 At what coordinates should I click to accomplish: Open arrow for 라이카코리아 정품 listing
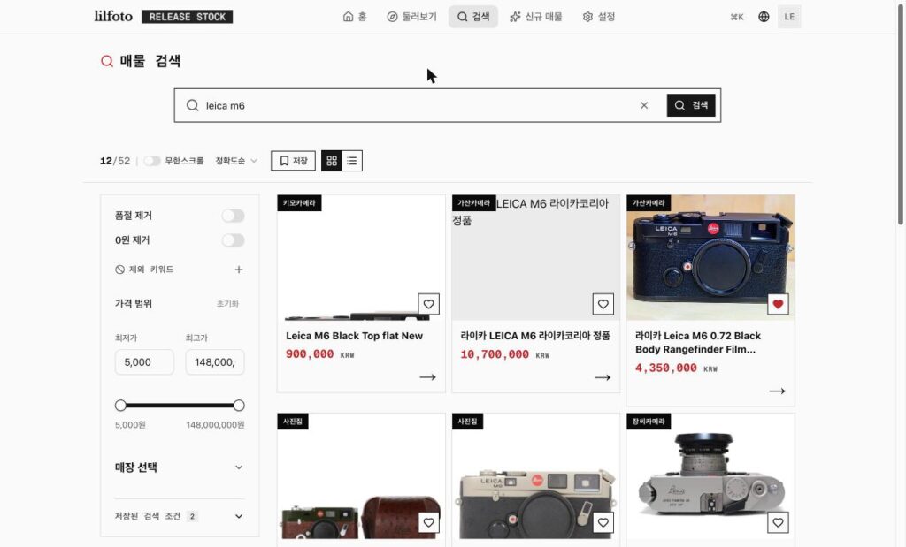click(x=602, y=377)
